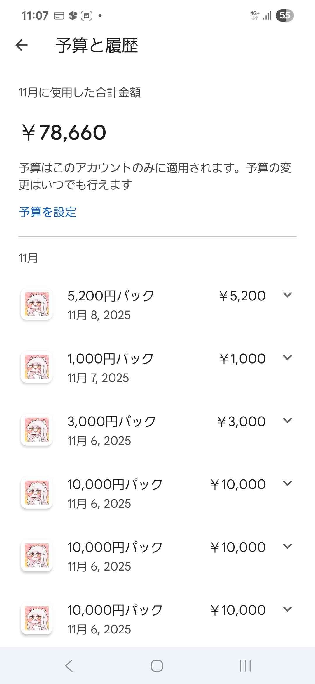Tap app icon beside 3,000円パック
315x684 pixels.
[37, 430]
